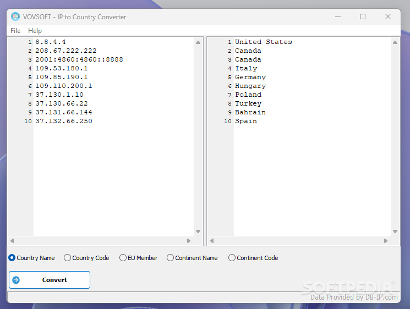410x309 pixels.
Task: Click the country results pane's scroll right arrow
Action: [386, 241]
